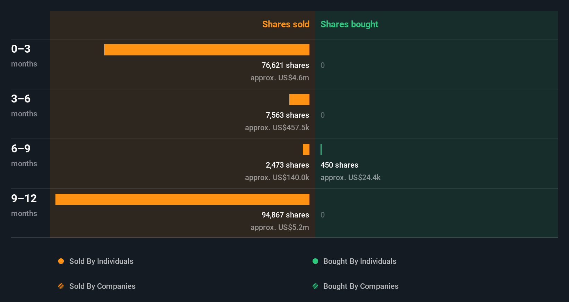The width and height of the screenshot is (569, 302).
Task: Click the zero bought value in 3–6 months row
Action: pos(323,115)
